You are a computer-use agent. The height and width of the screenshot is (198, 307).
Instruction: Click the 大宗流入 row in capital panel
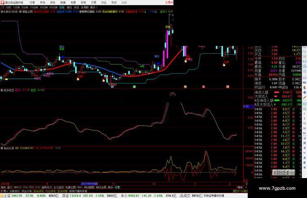point(278,96)
